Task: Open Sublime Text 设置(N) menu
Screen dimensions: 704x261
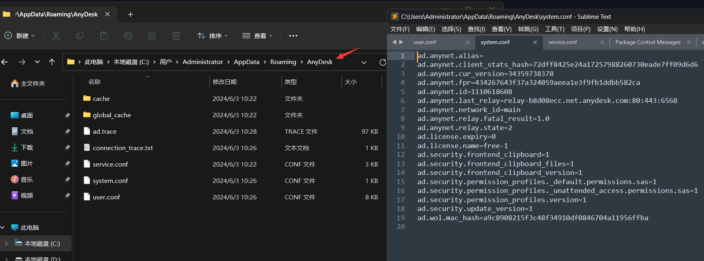Action: coord(607,29)
